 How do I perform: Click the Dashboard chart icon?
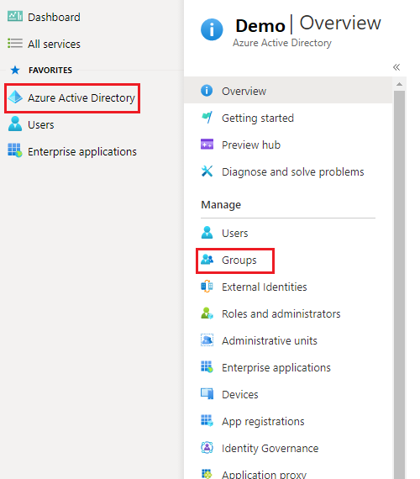(x=15, y=16)
